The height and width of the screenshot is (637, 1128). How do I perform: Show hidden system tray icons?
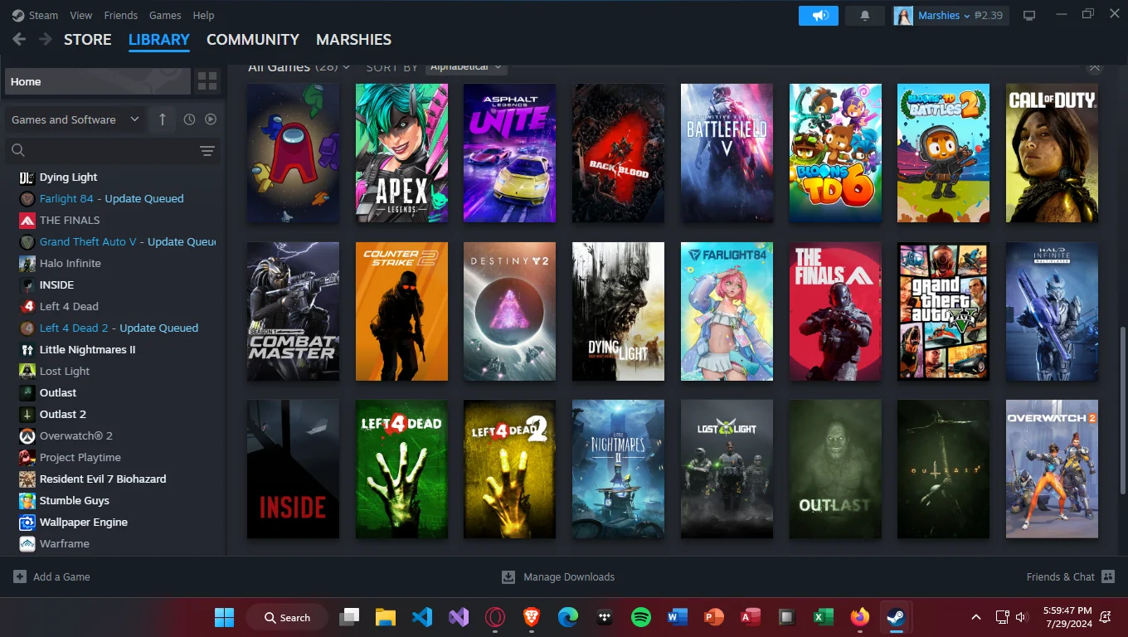click(x=976, y=617)
